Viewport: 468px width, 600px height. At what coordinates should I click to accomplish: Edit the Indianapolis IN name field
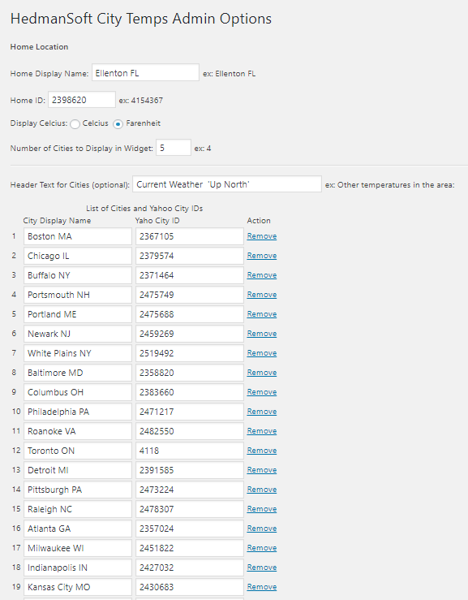click(x=78, y=568)
